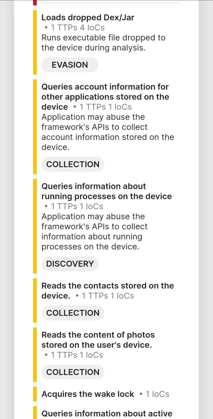Viewport: 213px width, 419px height.
Task: Expand Acquires the wake lock entry
Action: [88, 394]
